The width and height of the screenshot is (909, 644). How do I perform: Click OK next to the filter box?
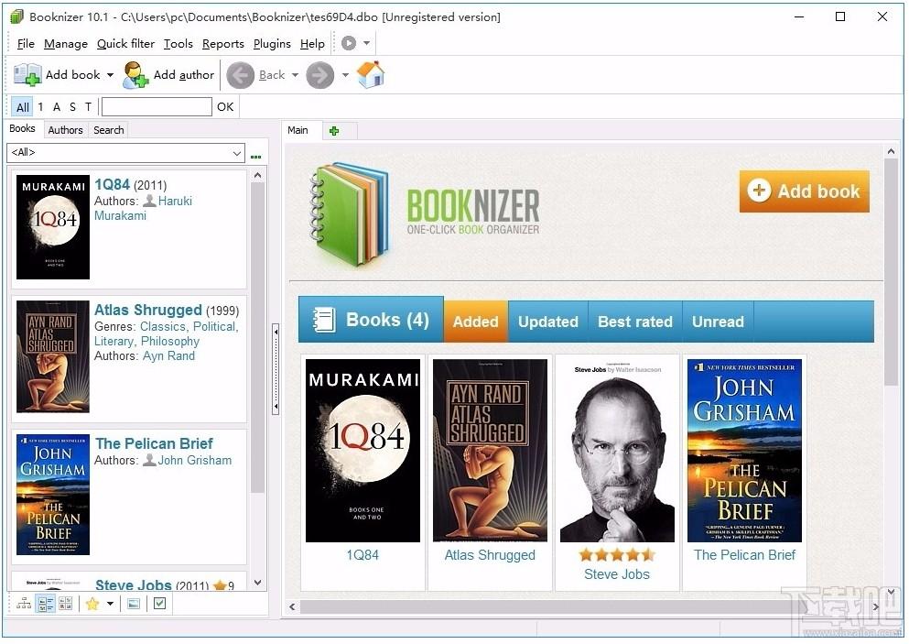click(225, 107)
